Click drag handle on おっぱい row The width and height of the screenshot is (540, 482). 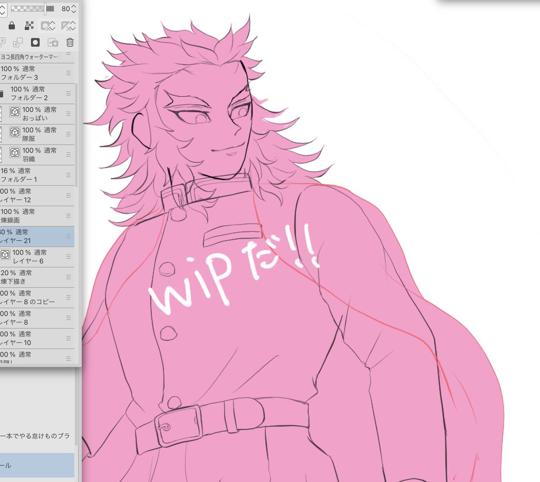coord(68,114)
